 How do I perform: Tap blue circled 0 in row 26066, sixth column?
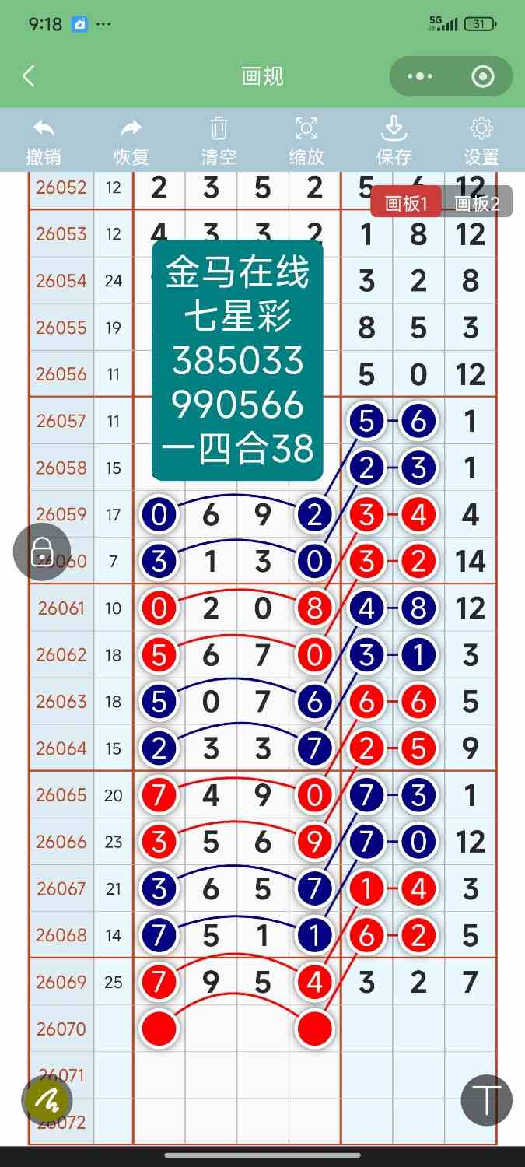pos(418,842)
